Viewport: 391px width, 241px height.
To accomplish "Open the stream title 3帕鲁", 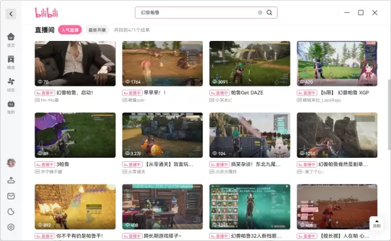I will (63, 164).
